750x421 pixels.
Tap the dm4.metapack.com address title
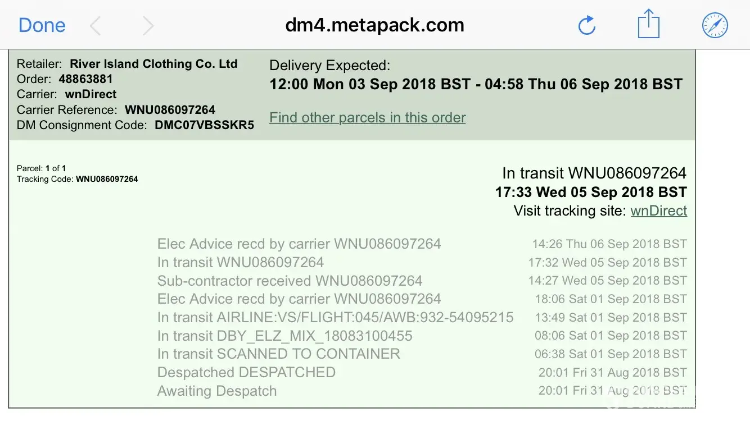click(374, 25)
